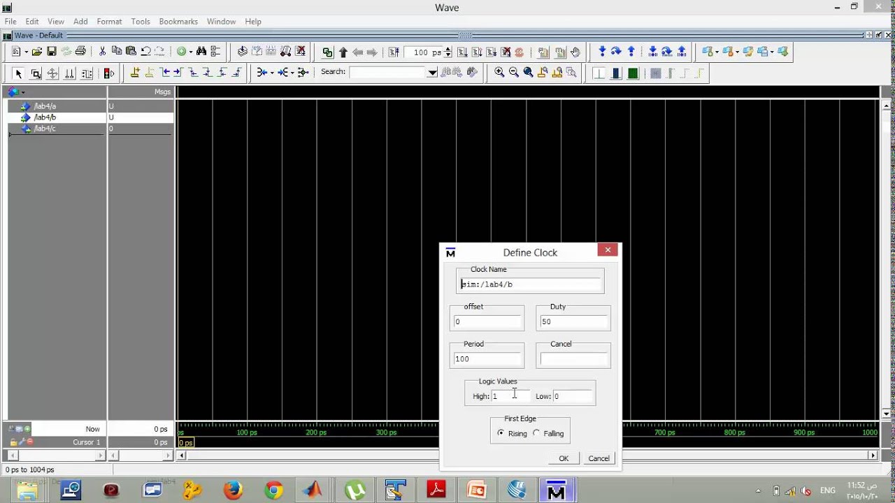The width and height of the screenshot is (895, 503).
Task: Select the Falling first edge radio button
Action: click(536, 433)
